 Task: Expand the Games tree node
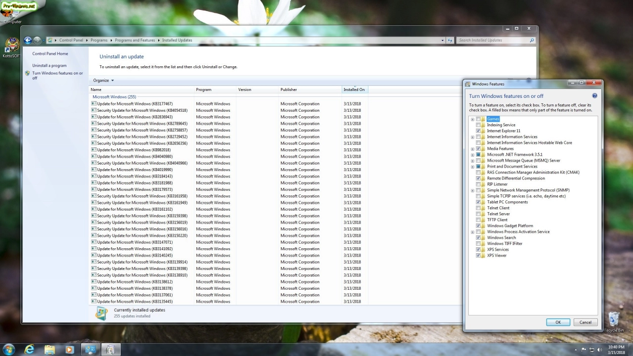[x=472, y=119]
